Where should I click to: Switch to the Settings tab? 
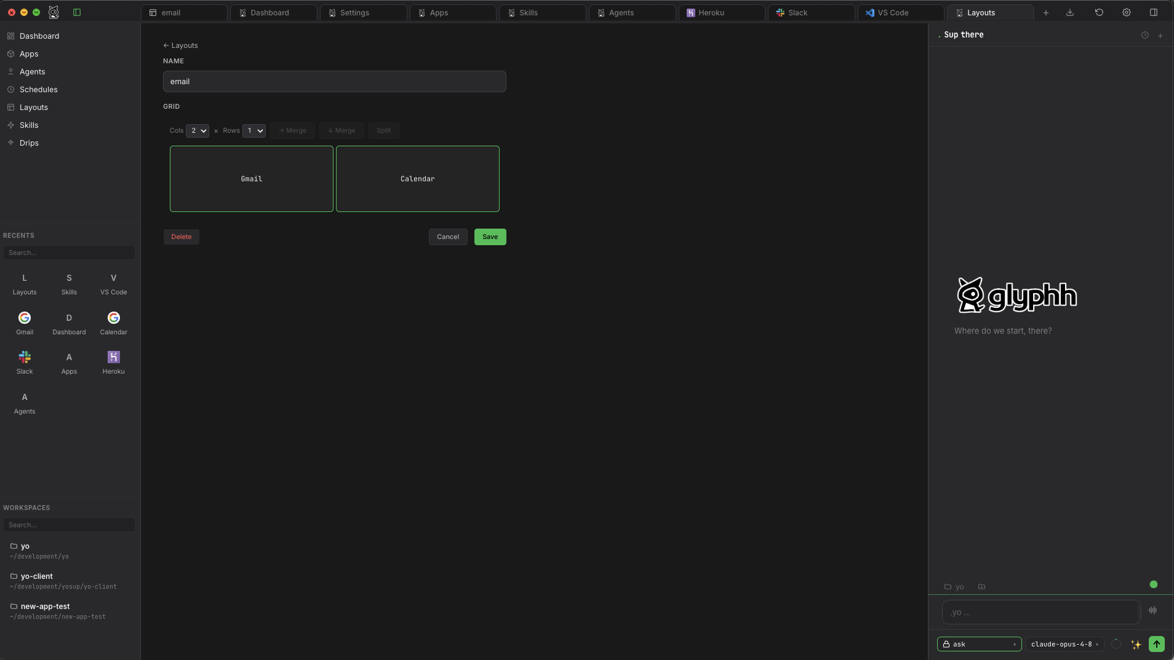tap(364, 13)
